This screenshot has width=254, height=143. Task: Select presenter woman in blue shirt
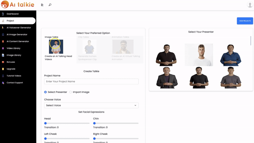click(x=231, y=55)
